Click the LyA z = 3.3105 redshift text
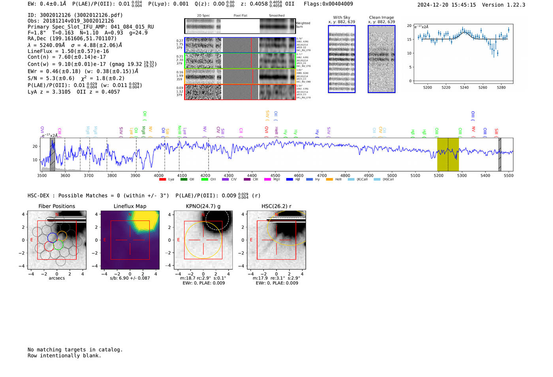This screenshot has width=553, height=377. point(49,92)
